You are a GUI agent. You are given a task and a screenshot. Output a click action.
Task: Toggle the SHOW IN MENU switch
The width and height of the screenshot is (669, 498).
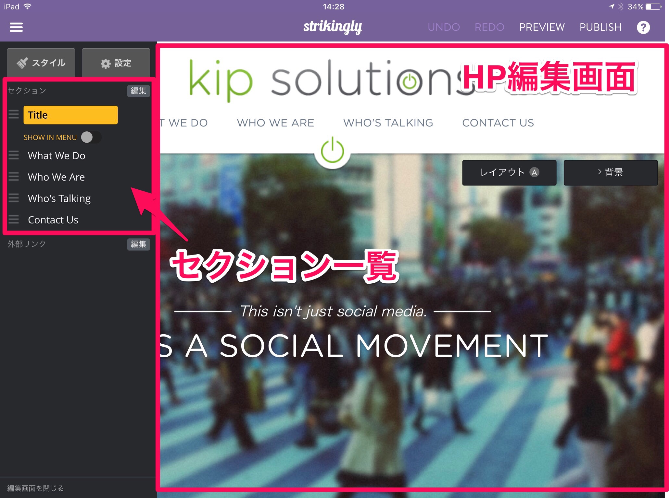pyautogui.click(x=91, y=137)
